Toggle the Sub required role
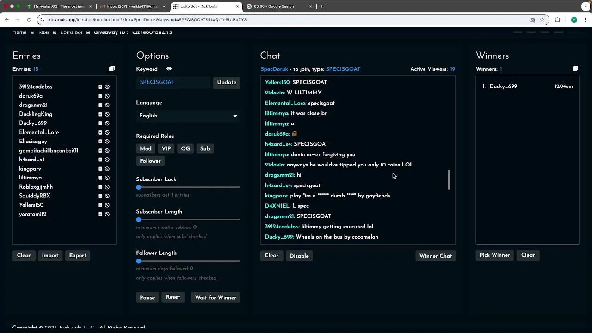Screen dimensions: 592x333 point(205,148)
